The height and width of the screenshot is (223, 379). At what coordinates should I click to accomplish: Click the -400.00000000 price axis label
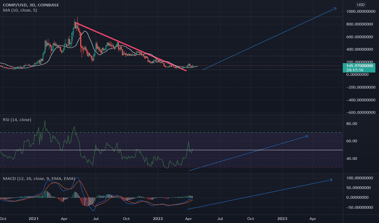point(361,100)
